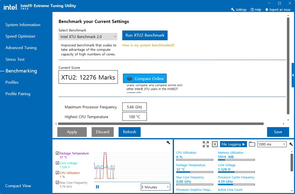Pause monitoring with the boxed pause icon

click(215, 144)
